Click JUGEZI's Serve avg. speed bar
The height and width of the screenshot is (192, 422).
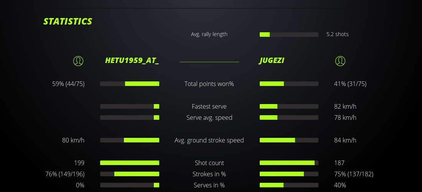(x=289, y=118)
